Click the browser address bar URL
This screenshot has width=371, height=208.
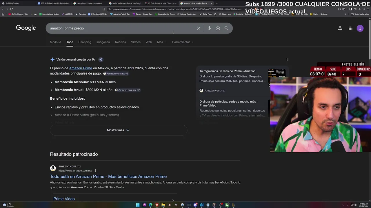[177, 9]
